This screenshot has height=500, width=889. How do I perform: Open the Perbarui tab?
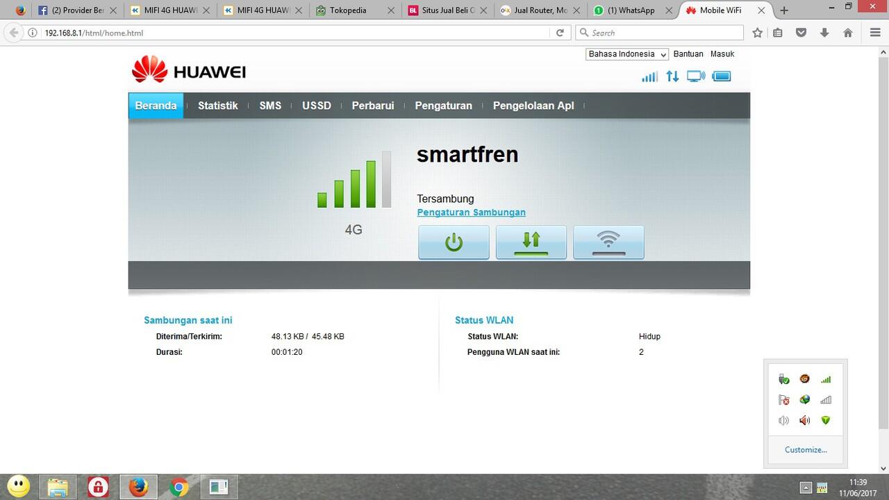pos(373,106)
